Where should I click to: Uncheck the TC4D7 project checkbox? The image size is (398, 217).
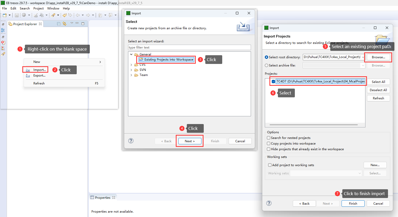(274, 81)
